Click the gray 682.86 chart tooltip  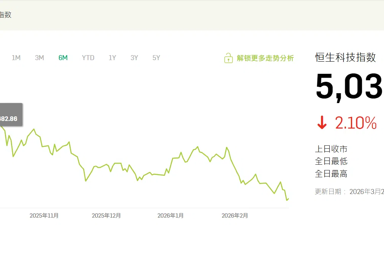[x=10, y=118]
